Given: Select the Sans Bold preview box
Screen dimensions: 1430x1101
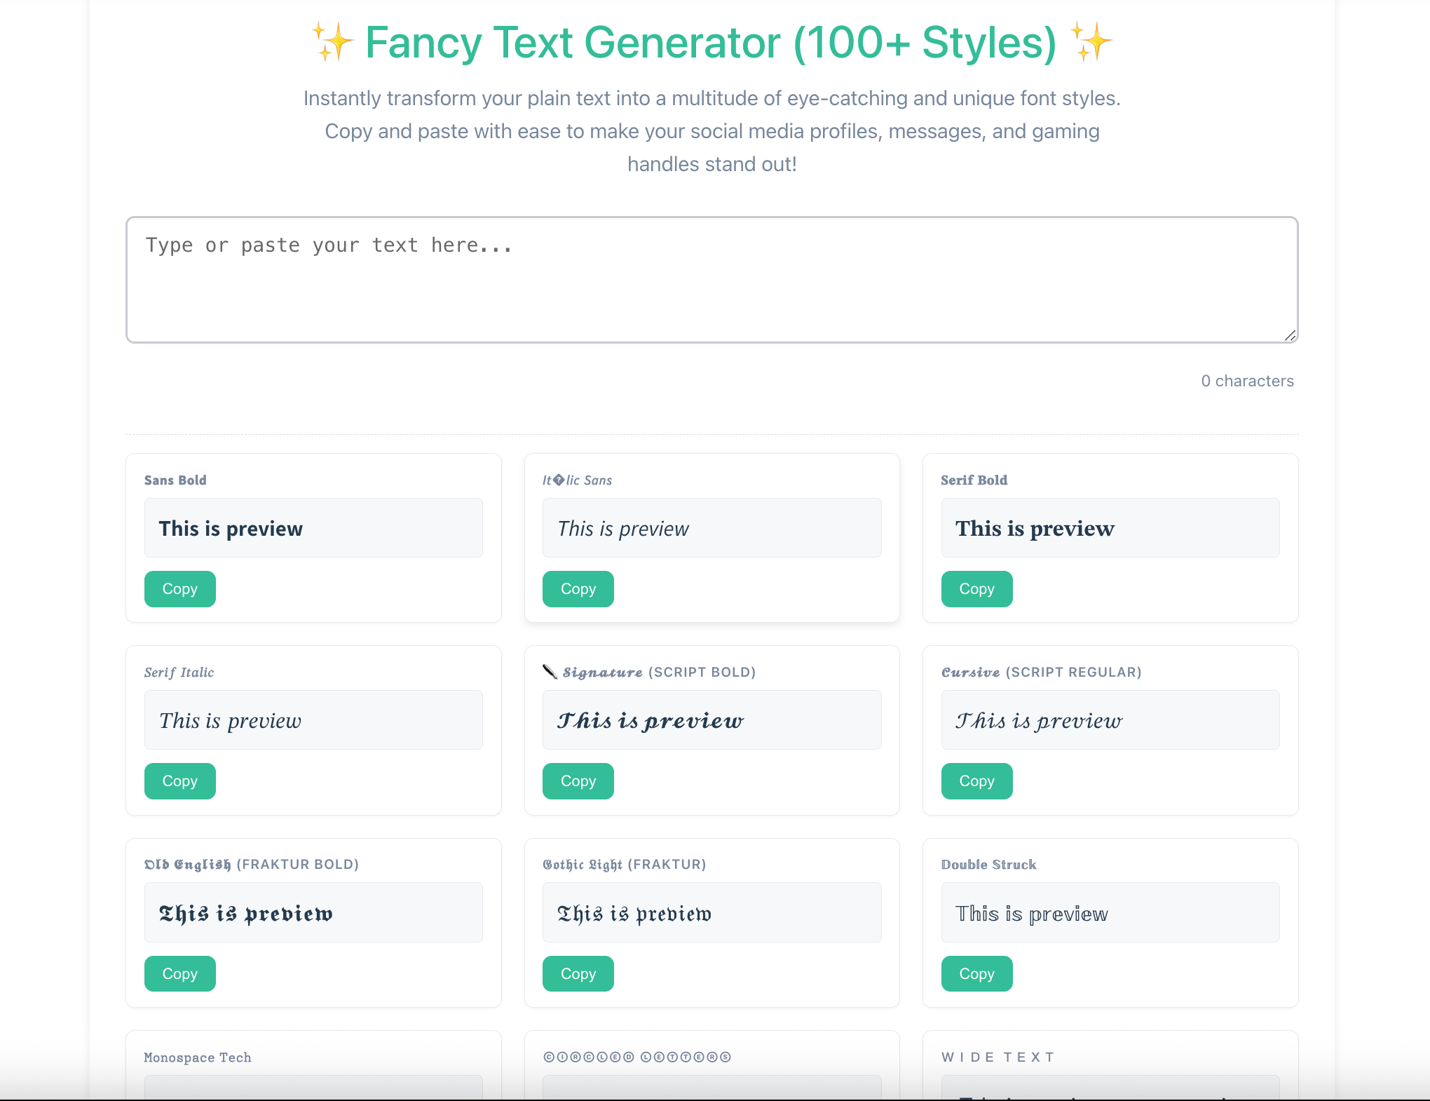Looking at the screenshot, I should [313, 528].
